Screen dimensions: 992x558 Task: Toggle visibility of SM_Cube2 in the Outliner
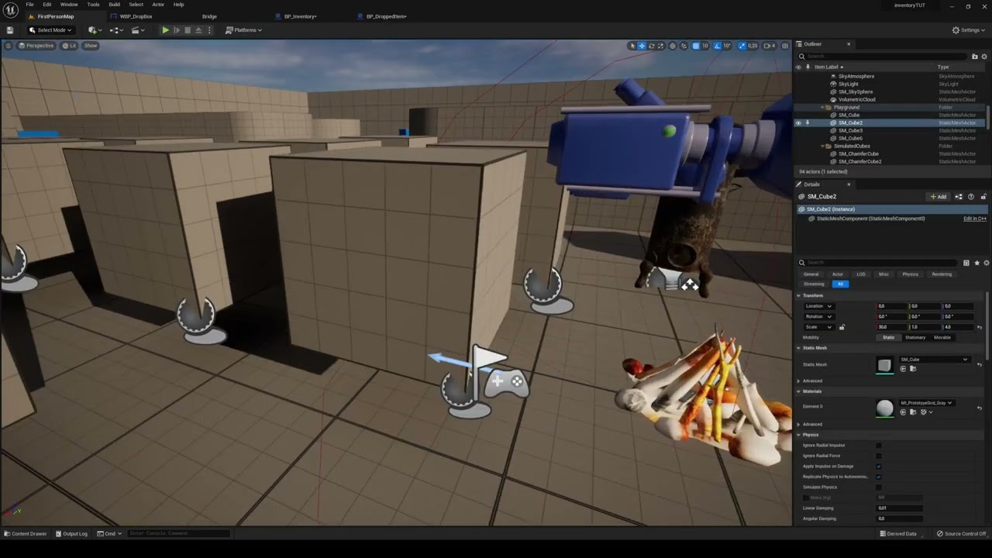(x=798, y=122)
